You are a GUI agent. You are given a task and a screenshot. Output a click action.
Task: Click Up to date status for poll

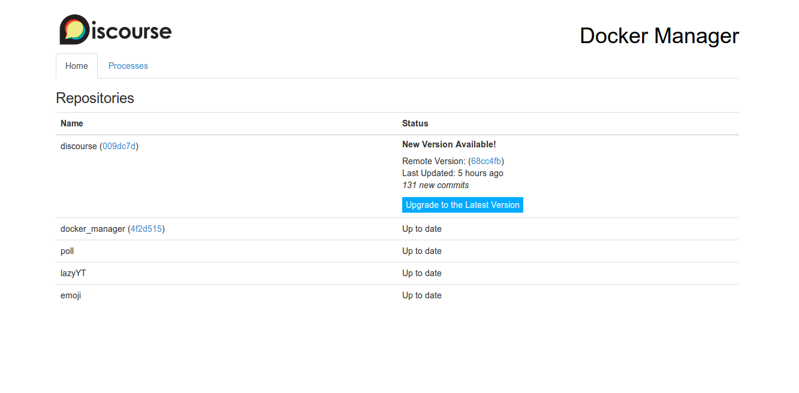coord(422,251)
